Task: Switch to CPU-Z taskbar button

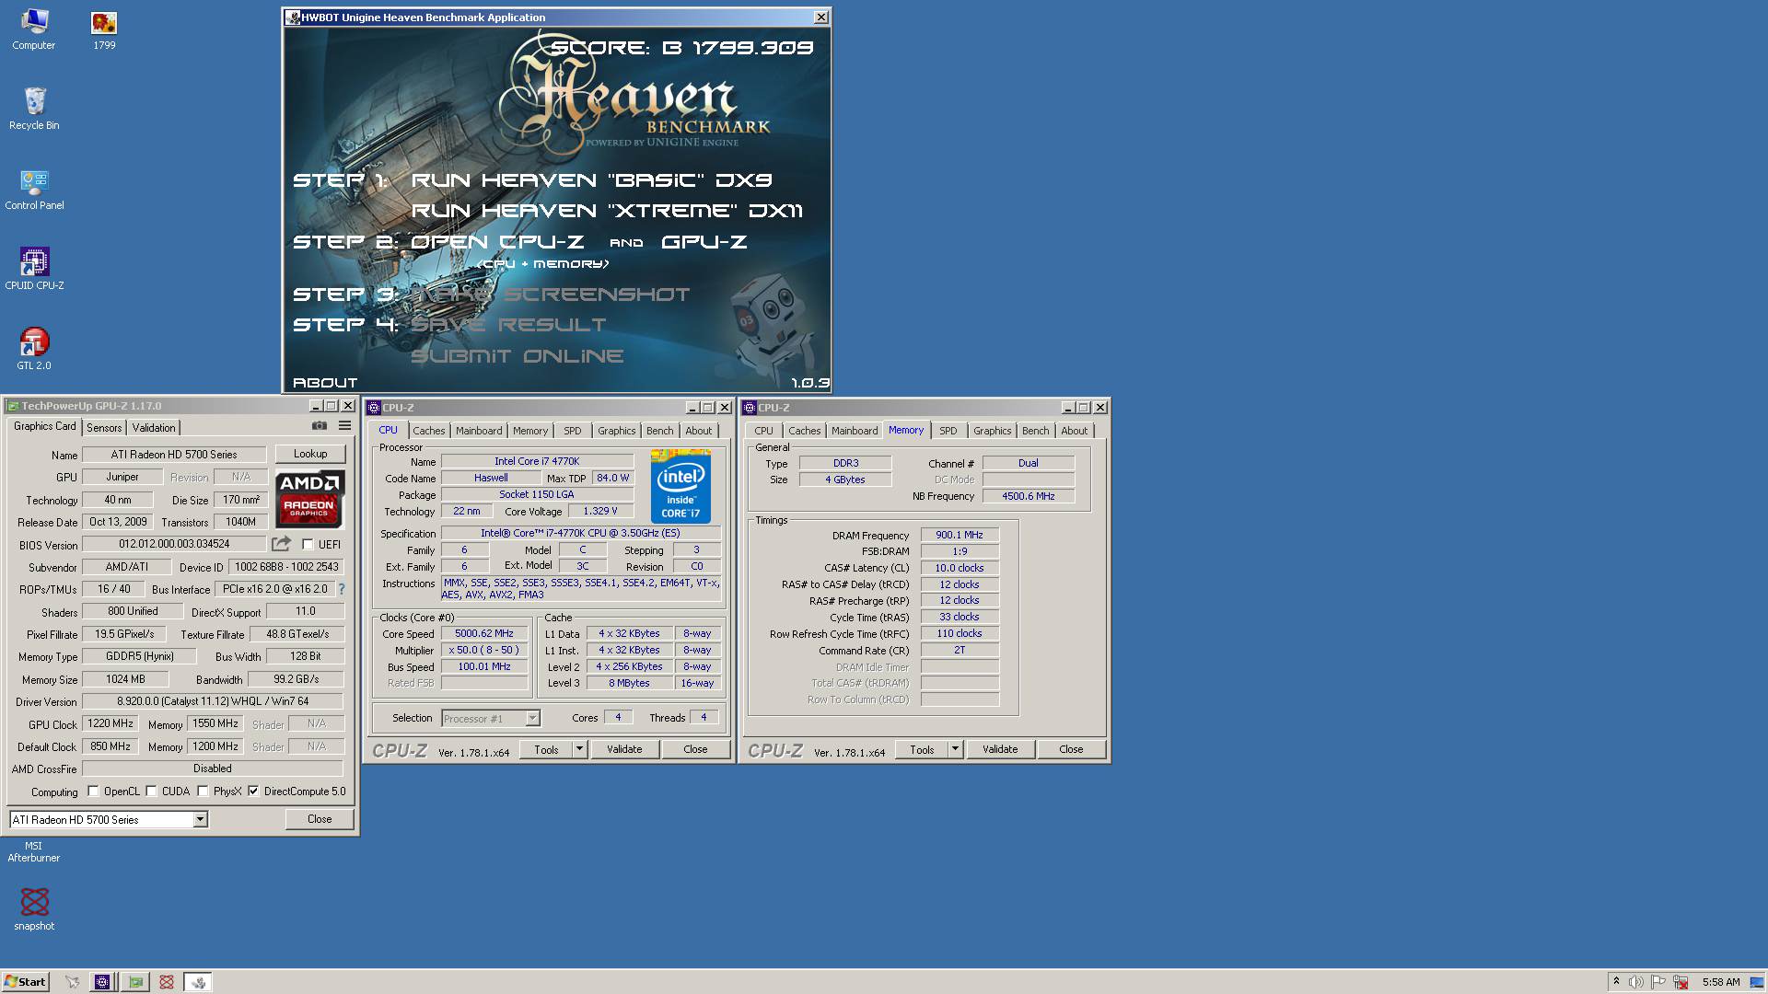Action: click(102, 982)
